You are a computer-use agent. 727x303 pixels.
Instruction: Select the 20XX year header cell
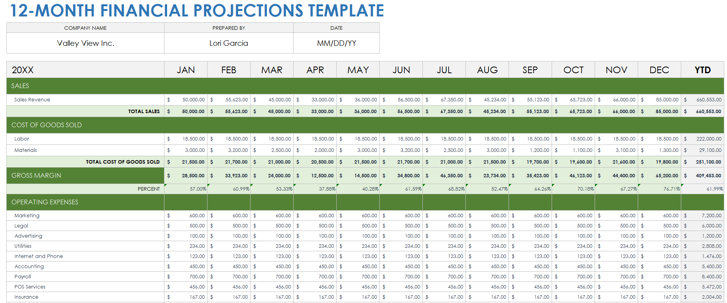23,70
